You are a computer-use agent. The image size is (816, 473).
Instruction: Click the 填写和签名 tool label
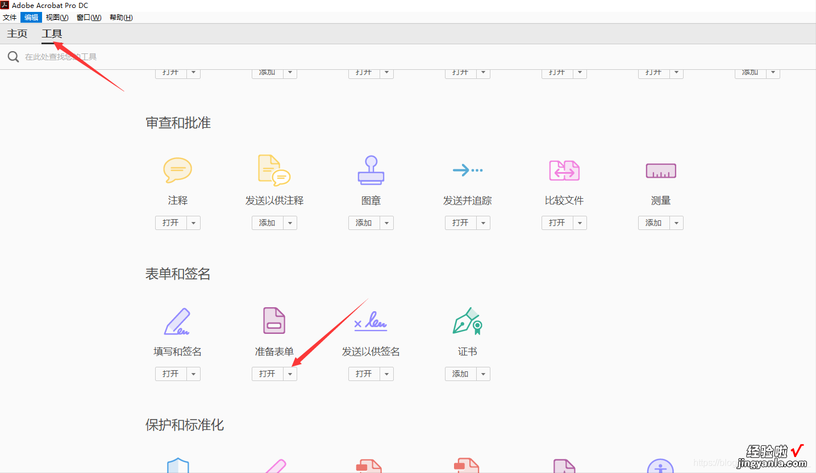(x=178, y=351)
